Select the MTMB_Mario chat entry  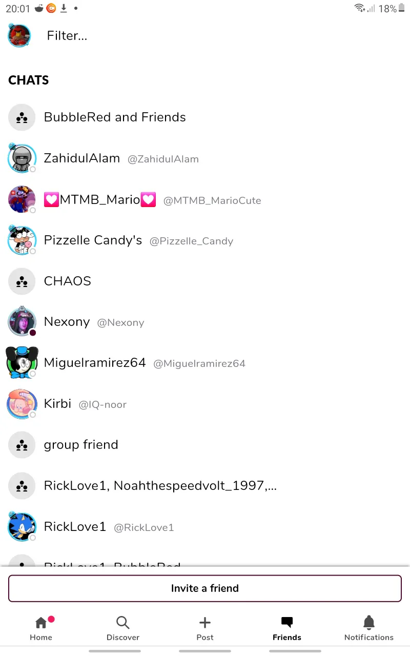205,199
